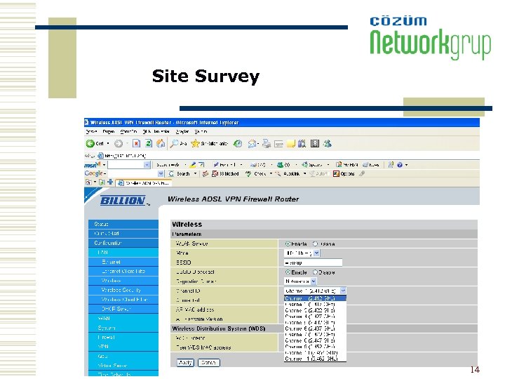This screenshot has width=505, height=379.
Task: Open the History clock icon
Action: (x=238, y=143)
